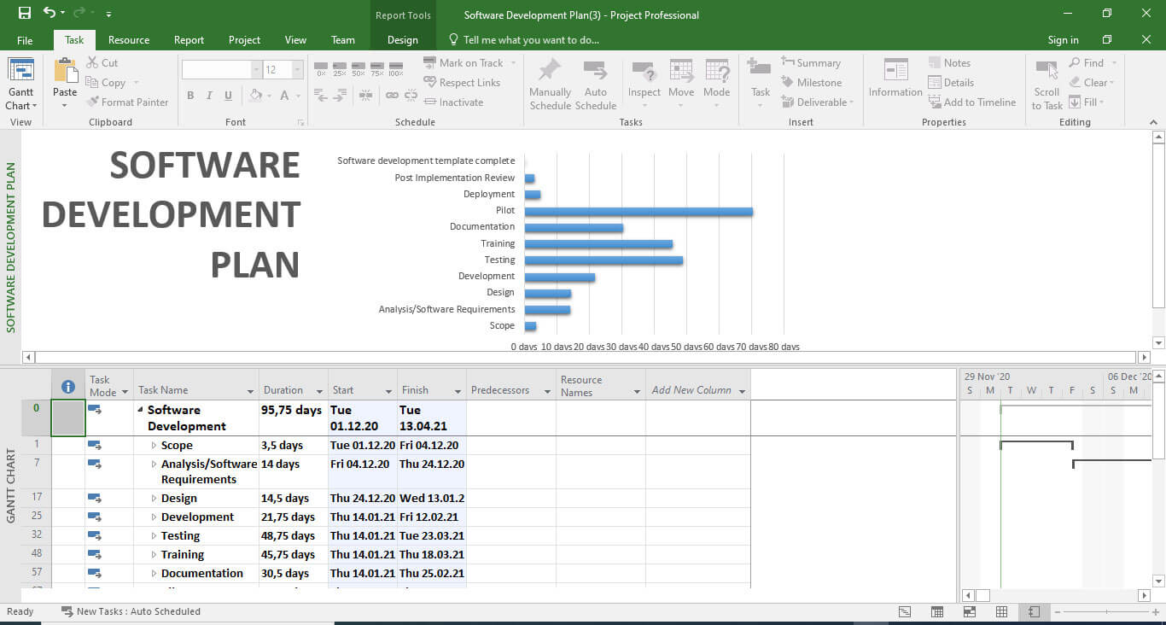1166x625 pixels.
Task: Toggle Inactivate task
Action: (x=453, y=102)
